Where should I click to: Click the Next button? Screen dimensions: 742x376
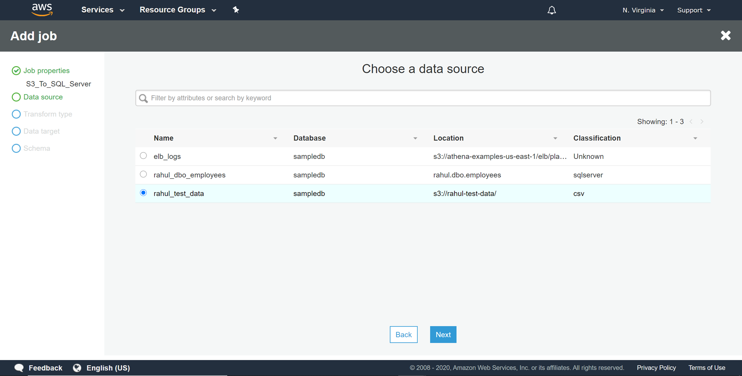443,335
